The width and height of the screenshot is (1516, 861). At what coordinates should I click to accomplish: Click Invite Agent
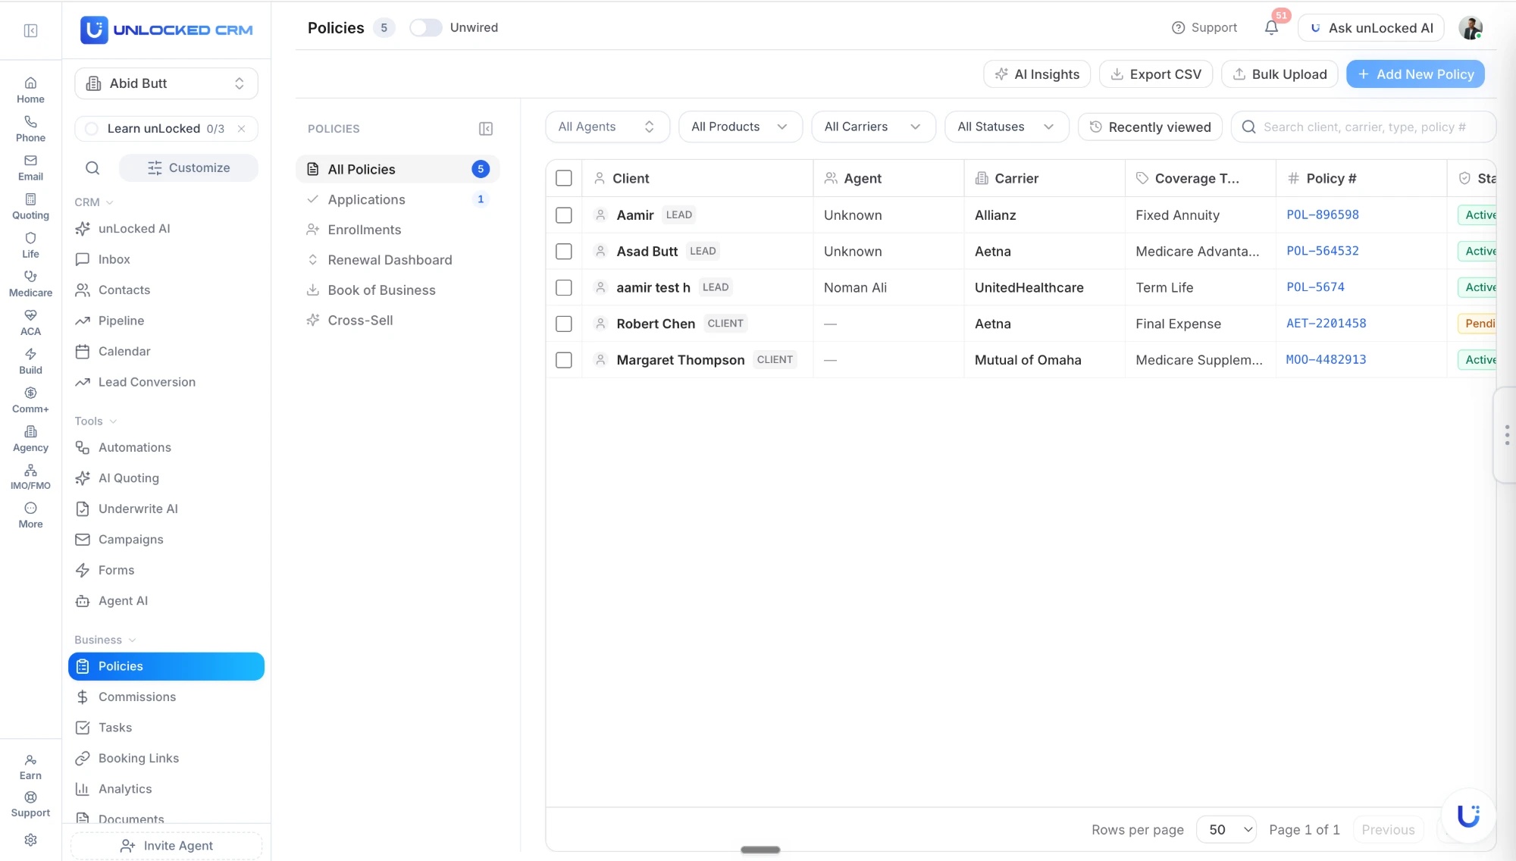click(x=166, y=846)
